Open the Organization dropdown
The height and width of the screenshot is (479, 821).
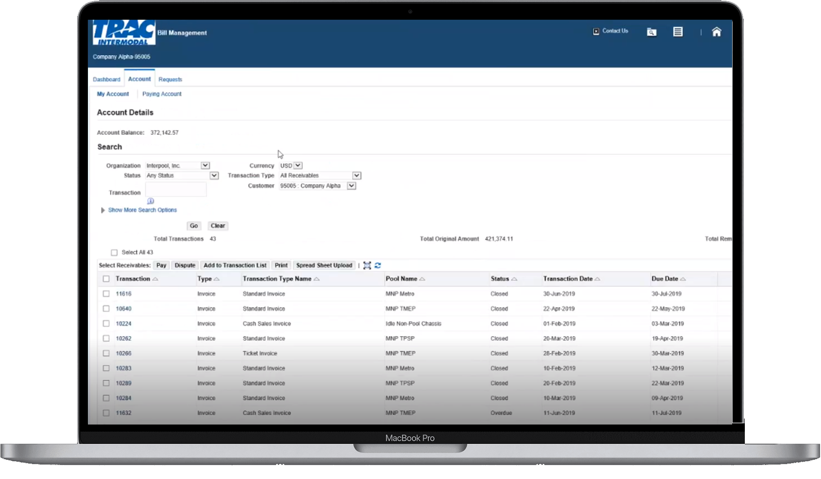(205, 165)
